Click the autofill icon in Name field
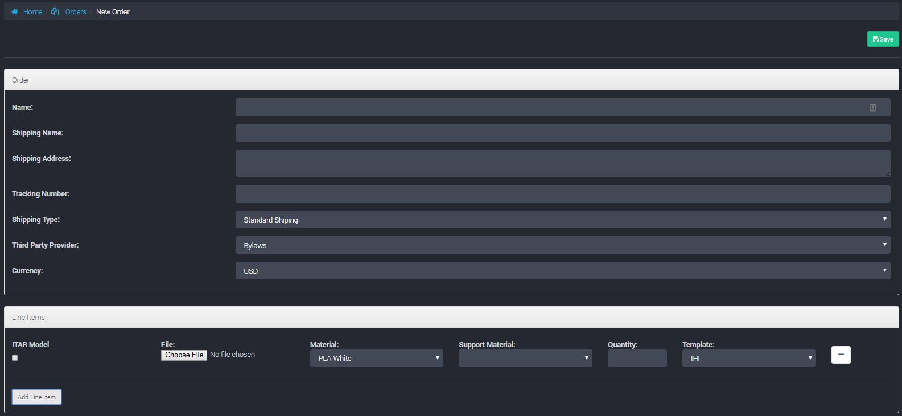902x416 pixels. tap(872, 108)
